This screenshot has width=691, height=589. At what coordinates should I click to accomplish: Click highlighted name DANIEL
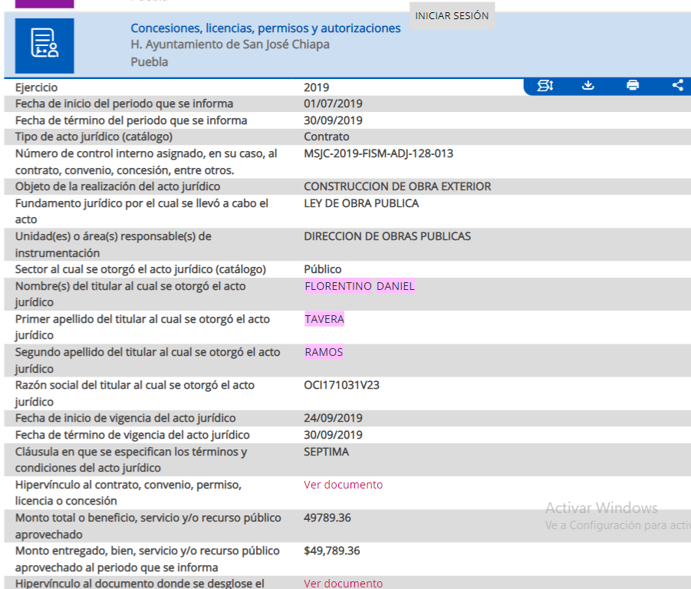tap(396, 286)
